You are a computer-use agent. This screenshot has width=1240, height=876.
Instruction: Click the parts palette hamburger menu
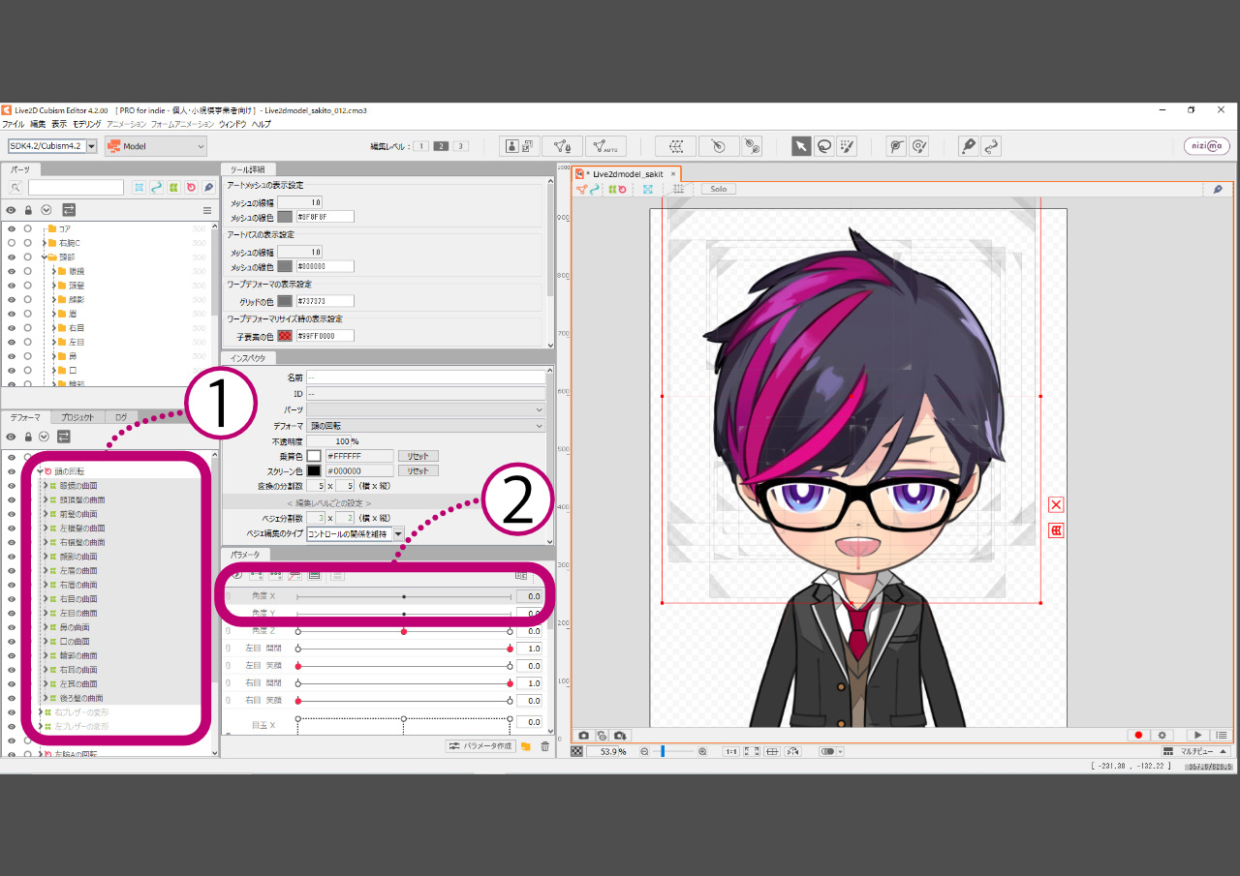[x=206, y=210]
